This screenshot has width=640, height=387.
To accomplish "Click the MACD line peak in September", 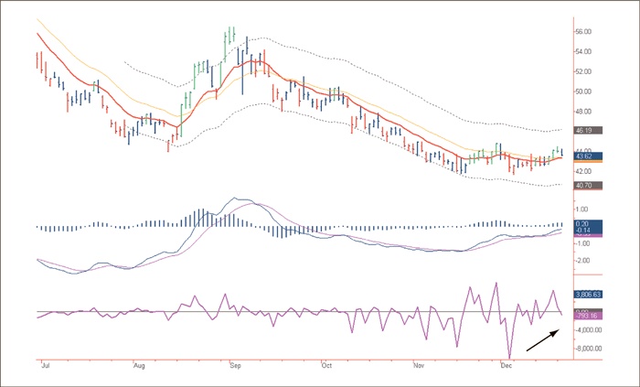I will pyautogui.click(x=240, y=199).
